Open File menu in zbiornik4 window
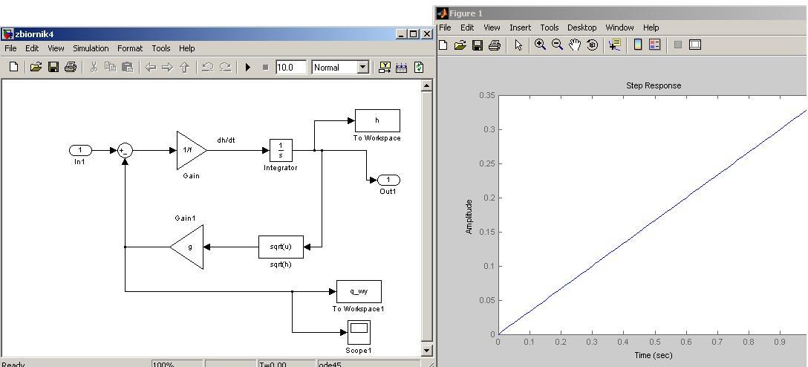 10,48
